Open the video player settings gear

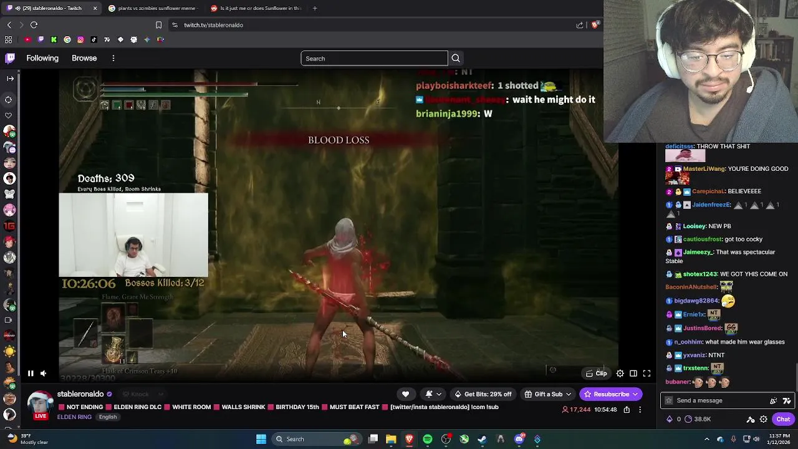pyautogui.click(x=620, y=374)
